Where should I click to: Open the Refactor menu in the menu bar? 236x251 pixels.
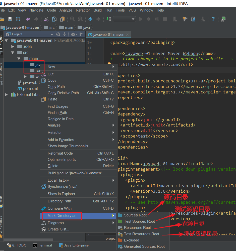pos(83,10)
